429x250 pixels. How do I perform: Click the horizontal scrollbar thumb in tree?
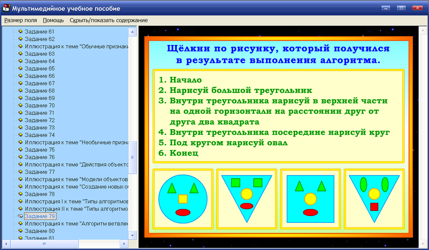point(44,244)
